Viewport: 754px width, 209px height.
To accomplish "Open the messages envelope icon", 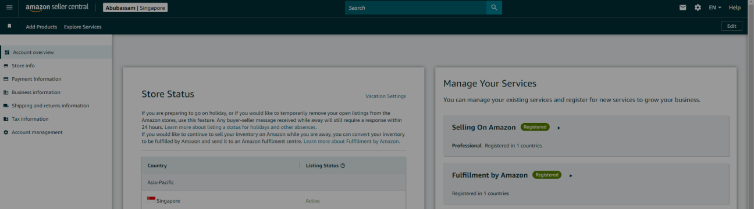I will (683, 8).
